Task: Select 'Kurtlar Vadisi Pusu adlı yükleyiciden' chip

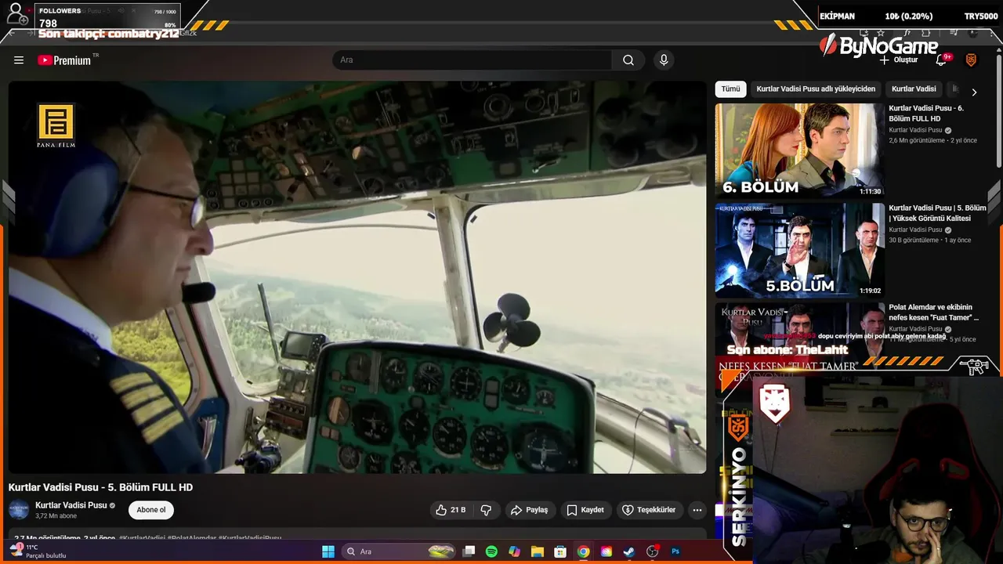Action: [x=816, y=89]
